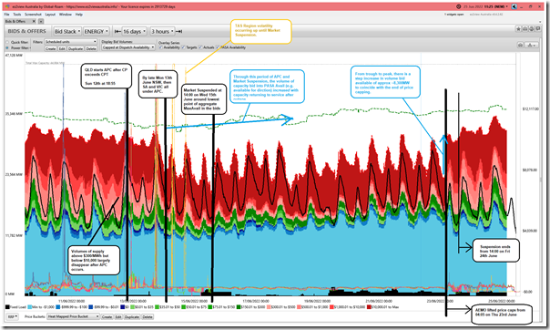Click the filter Delete button
Screen dimensions: 550x330
(91, 49)
